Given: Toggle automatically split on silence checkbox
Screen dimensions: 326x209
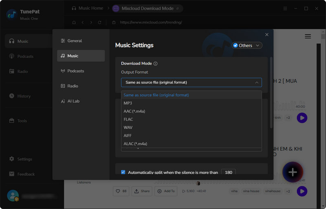Looking at the screenshot, I should (123, 172).
